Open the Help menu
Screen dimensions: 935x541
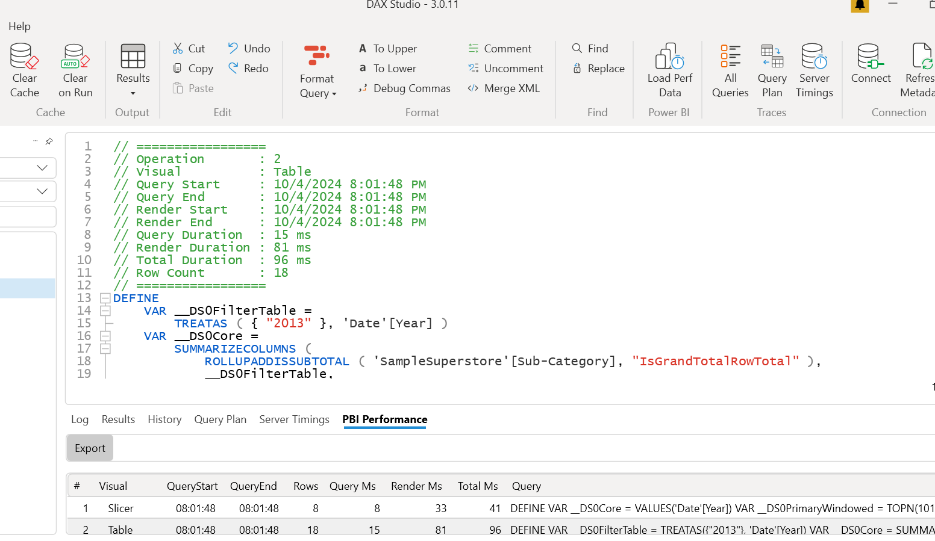coord(19,26)
